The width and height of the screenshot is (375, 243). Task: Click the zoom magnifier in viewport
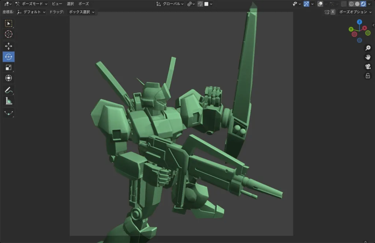(368, 48)
